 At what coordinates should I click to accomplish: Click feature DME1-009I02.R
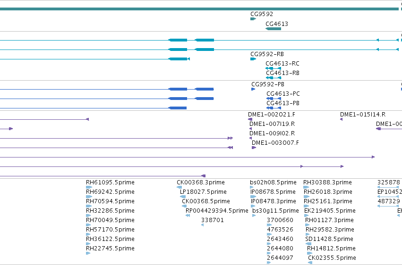[x=272, y=133]
